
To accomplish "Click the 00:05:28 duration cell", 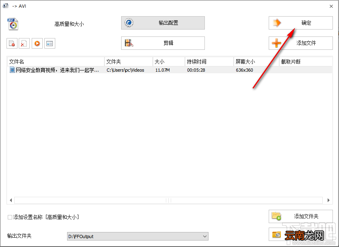I will 196,70.
